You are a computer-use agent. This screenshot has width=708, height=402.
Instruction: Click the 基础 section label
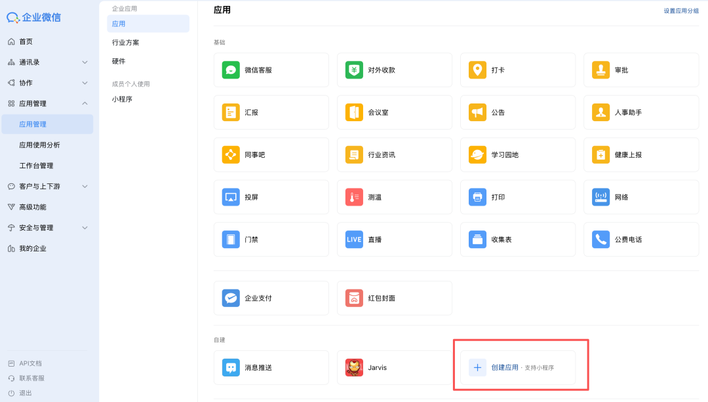point(220,43)
